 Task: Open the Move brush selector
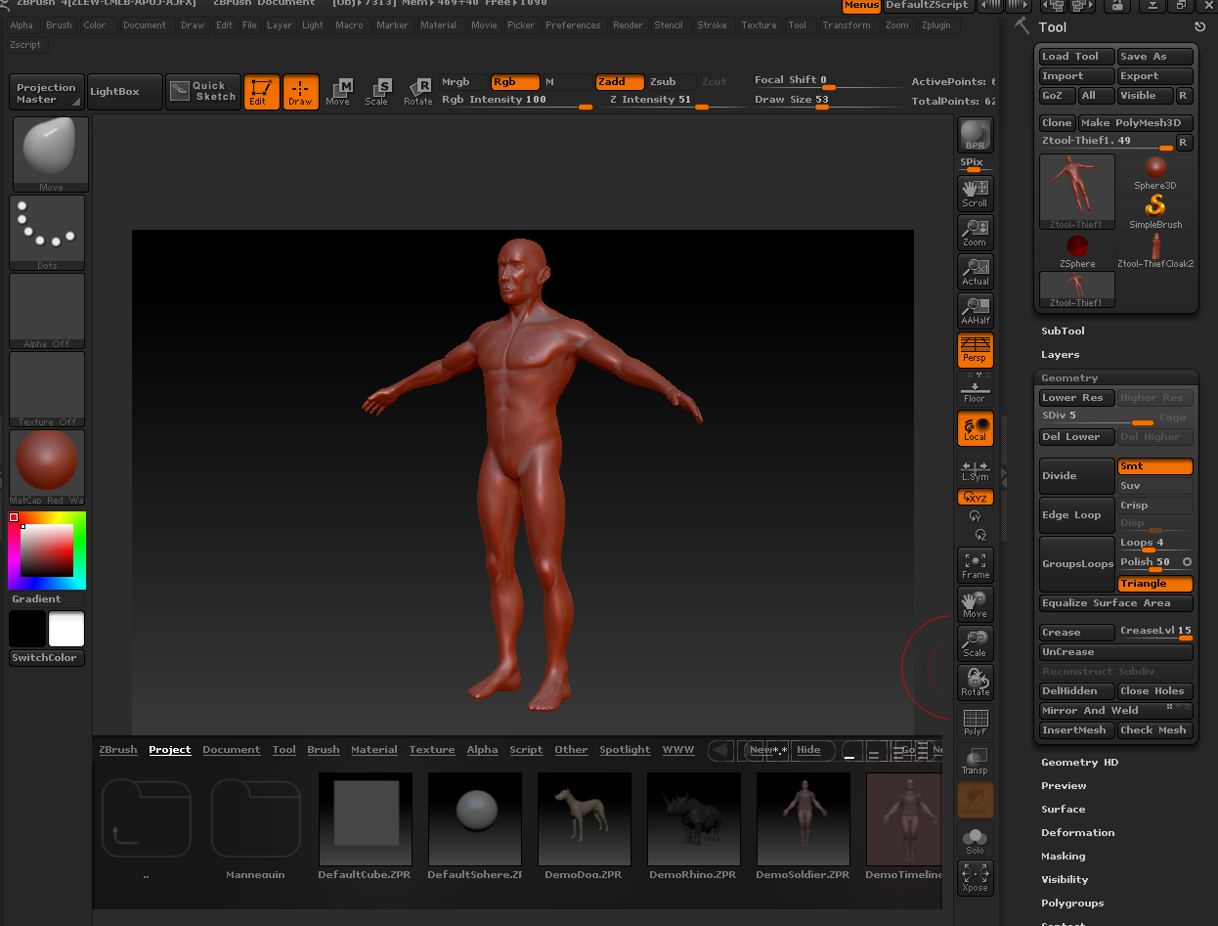(51, 154)
